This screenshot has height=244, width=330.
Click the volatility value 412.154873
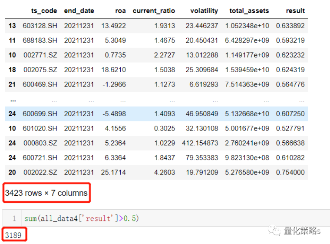pyautogui.click(x=200, y=143)
